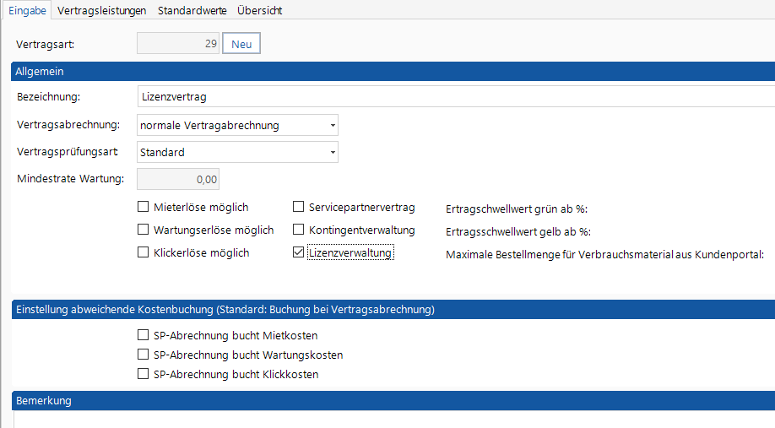Open the Vertragsabrechnung dropdown
Screen dimensions: 775x428
[237, 126]
